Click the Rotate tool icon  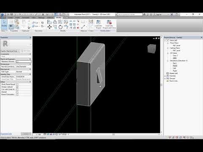click(60, 27)
